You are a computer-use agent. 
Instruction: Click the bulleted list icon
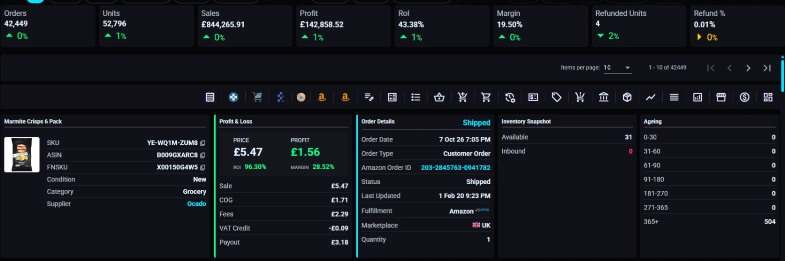click(416, 97)
